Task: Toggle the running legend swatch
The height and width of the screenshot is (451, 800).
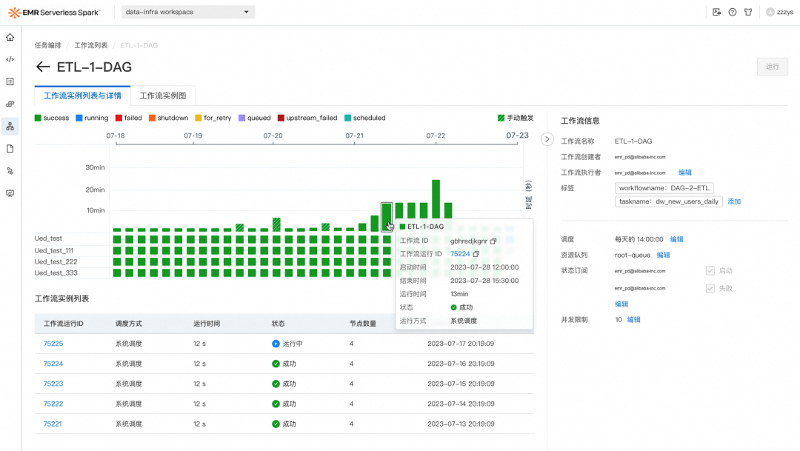Action: [x=79, y=118]
